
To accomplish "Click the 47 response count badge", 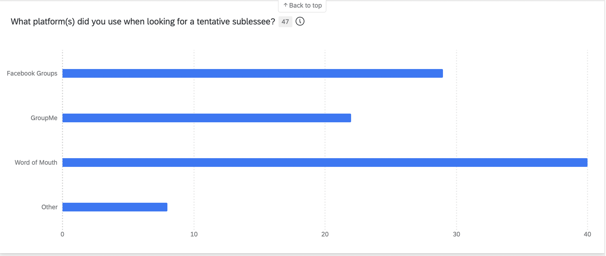I will [x=285, y=22].
